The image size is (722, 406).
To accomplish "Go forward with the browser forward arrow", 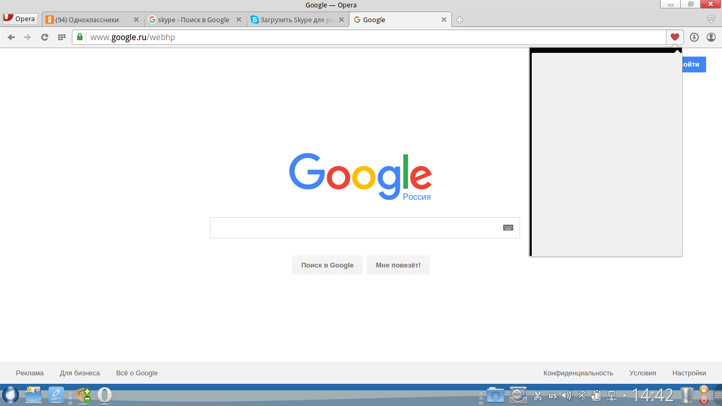I will (27, 37).
